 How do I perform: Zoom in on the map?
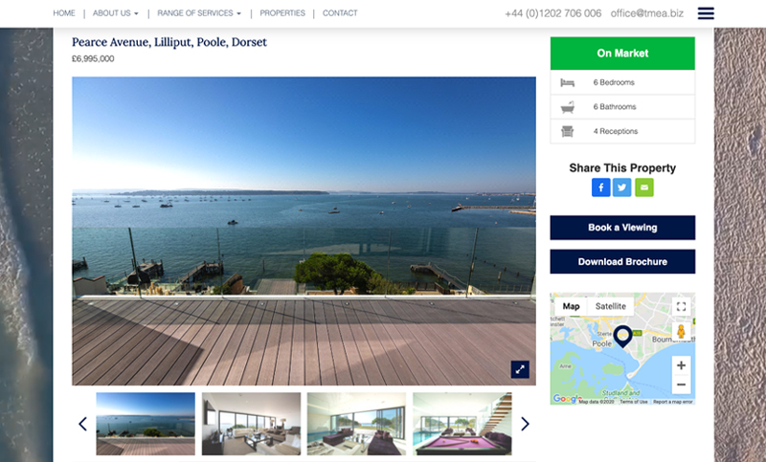[x=681, y=365]
